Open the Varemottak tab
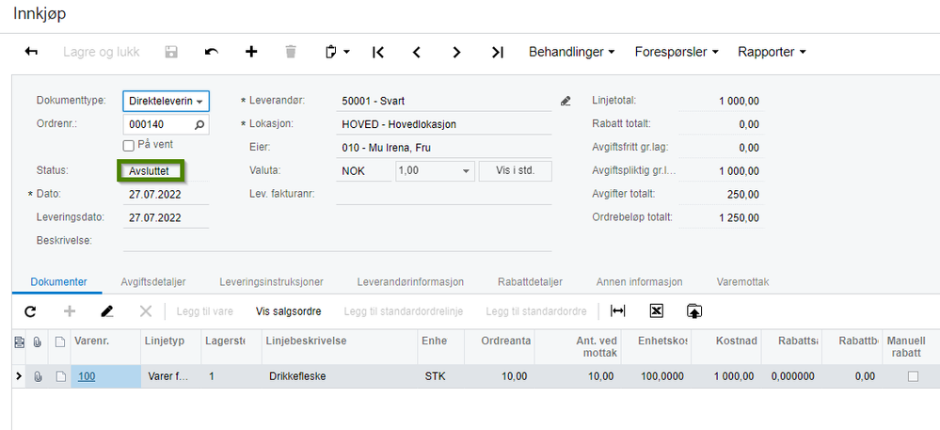 tap(742, 282)
